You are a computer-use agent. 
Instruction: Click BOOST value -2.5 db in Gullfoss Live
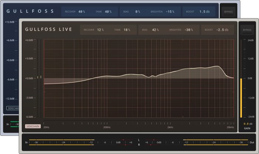[222, 30]
